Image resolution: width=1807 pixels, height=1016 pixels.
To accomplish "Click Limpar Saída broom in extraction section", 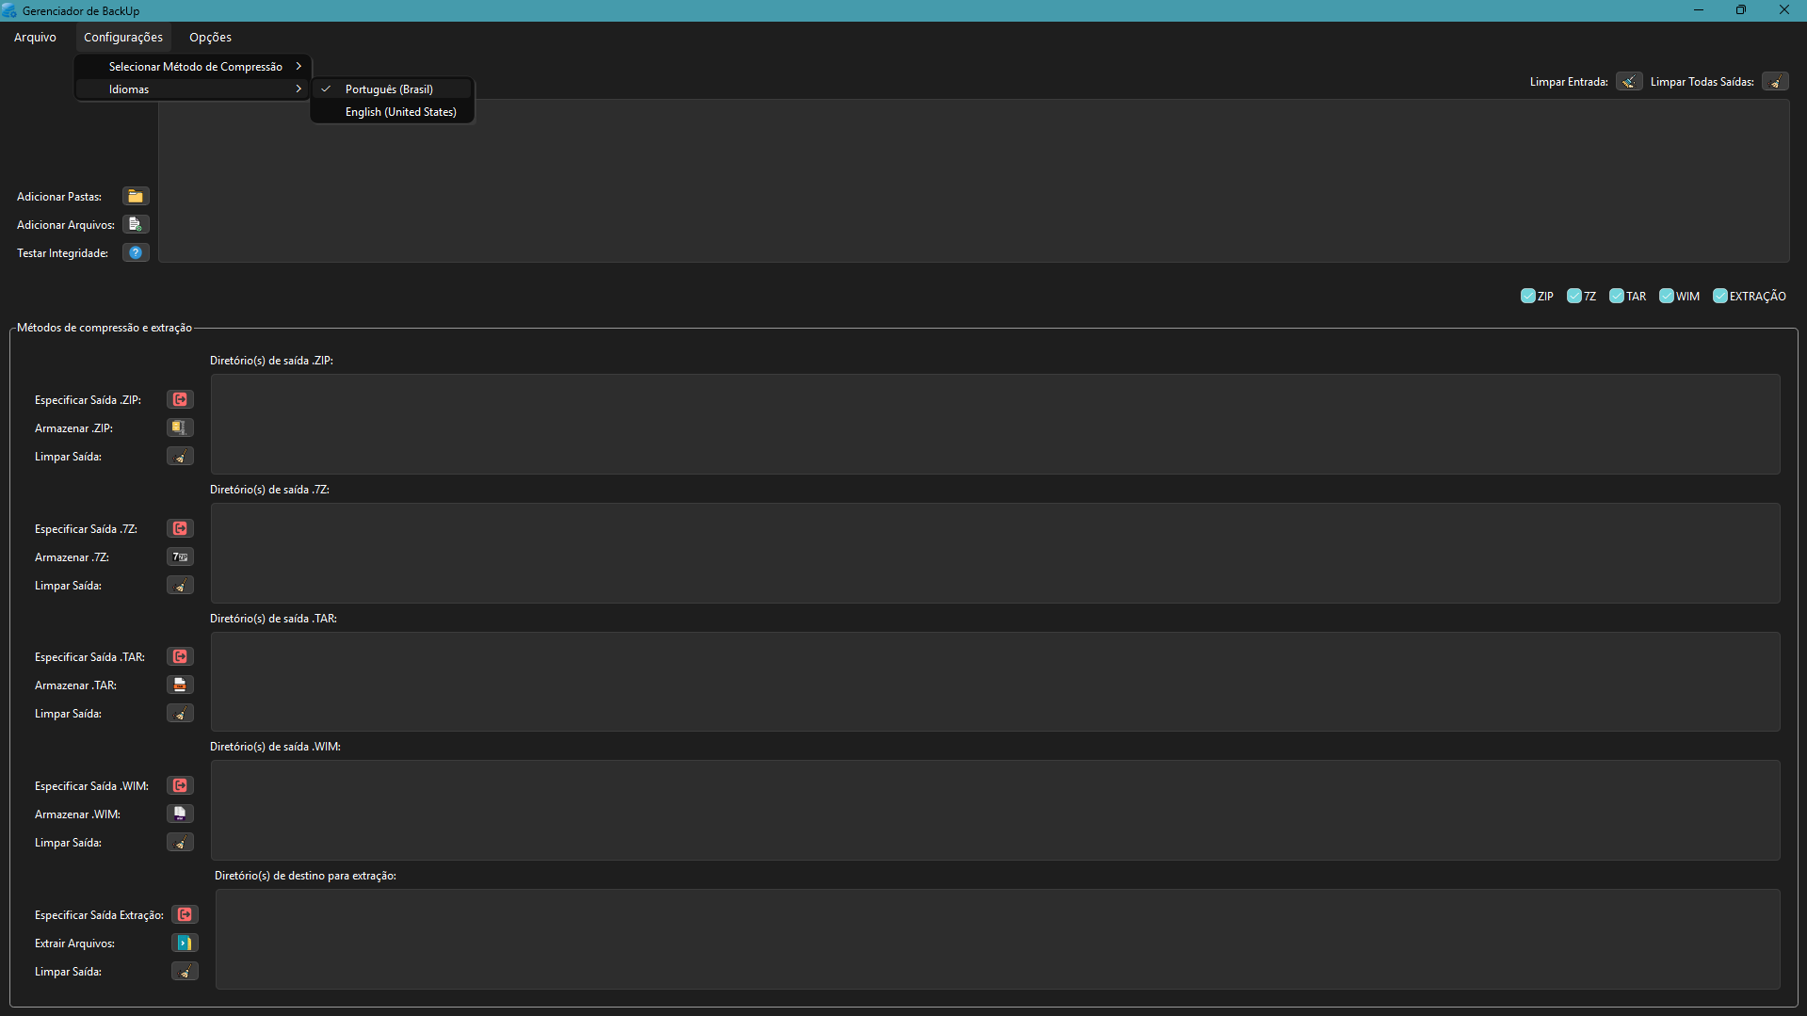I will coord(185,971).
